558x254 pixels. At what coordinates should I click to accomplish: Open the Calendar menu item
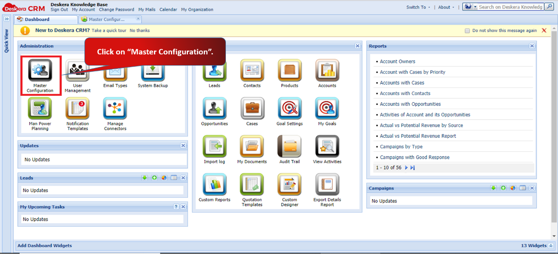(168, 10)
